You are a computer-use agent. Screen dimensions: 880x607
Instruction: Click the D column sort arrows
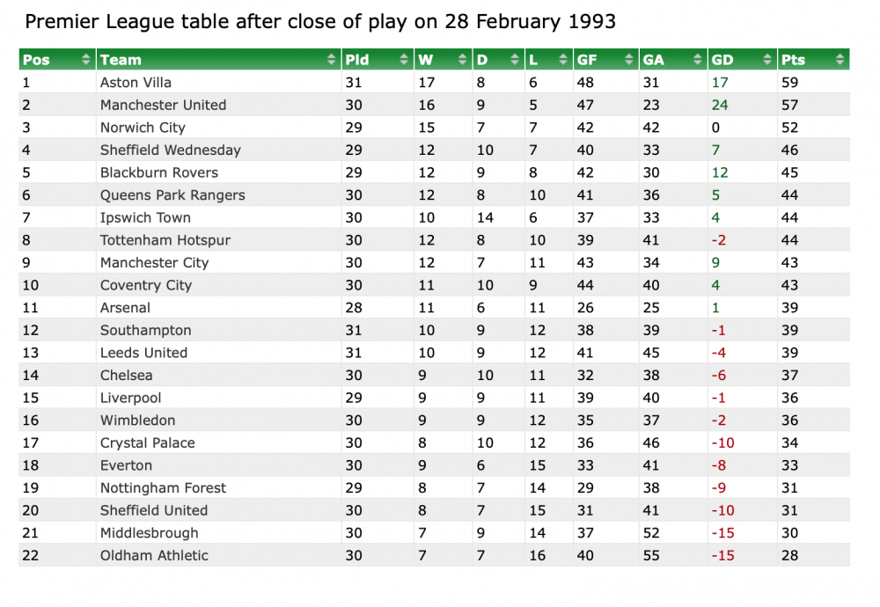(515, 60)
